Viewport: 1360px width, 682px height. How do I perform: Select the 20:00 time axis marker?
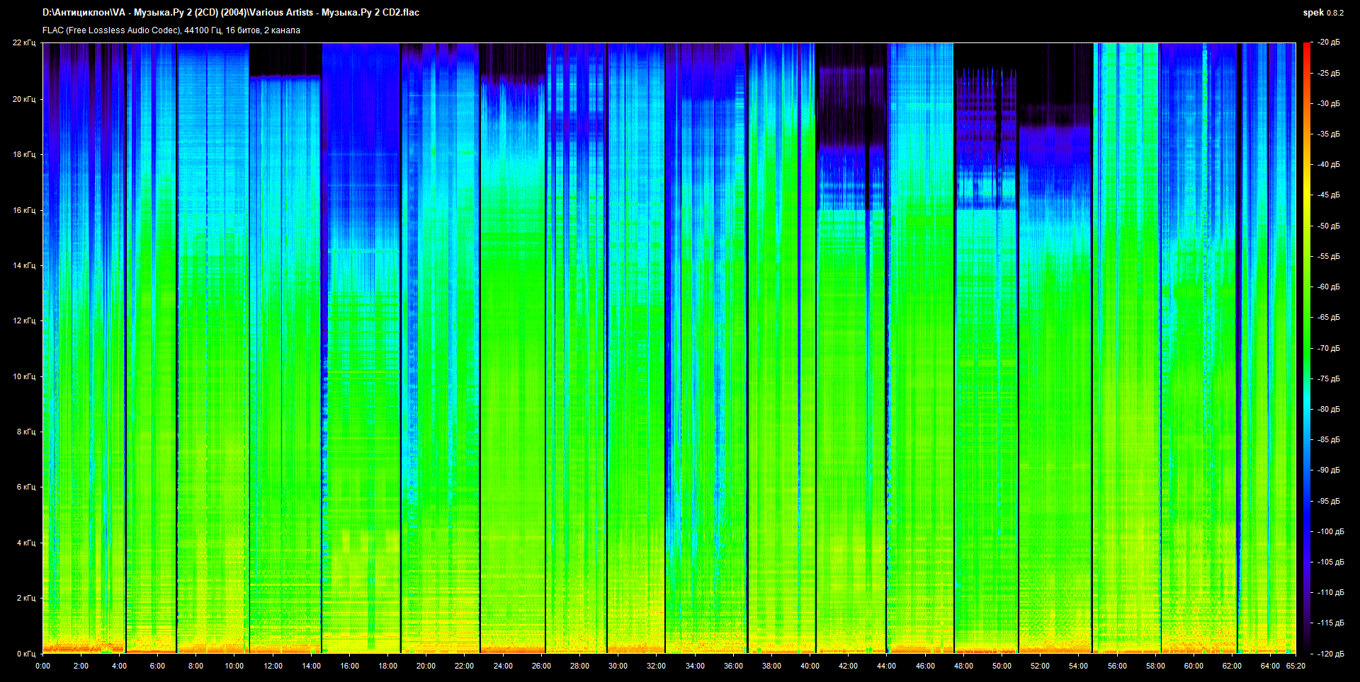pos(426,666)
